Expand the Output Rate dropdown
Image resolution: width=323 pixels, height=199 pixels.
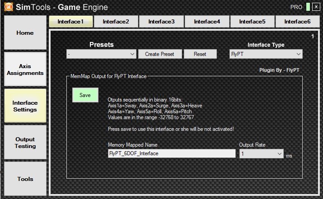click(262, 154)
